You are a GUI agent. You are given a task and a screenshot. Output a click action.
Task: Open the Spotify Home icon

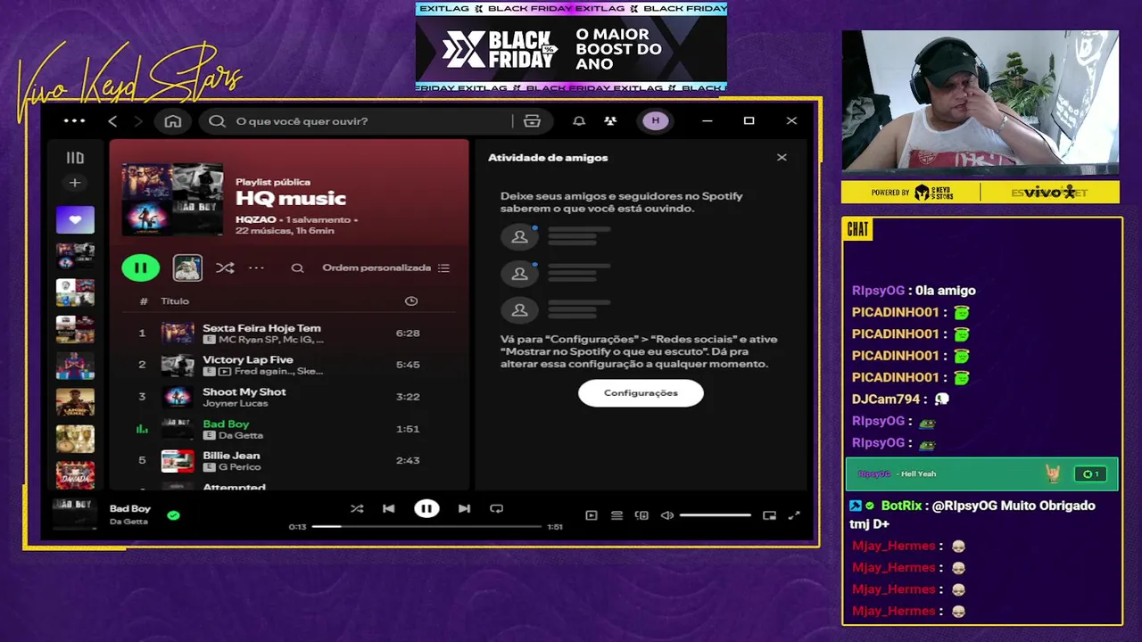(173, 121)
